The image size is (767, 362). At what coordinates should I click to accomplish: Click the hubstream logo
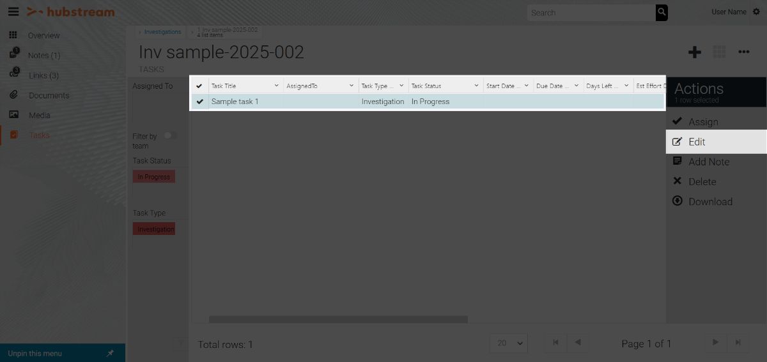(x=71, y=11)
